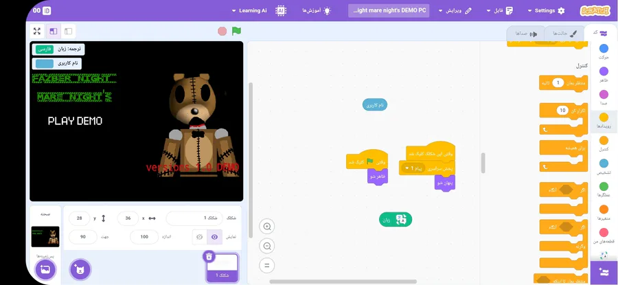Screen dimensions: 618x285
Task: Show the sprite with eye icon
Action: pyautogui.click(x=214, y=237)
